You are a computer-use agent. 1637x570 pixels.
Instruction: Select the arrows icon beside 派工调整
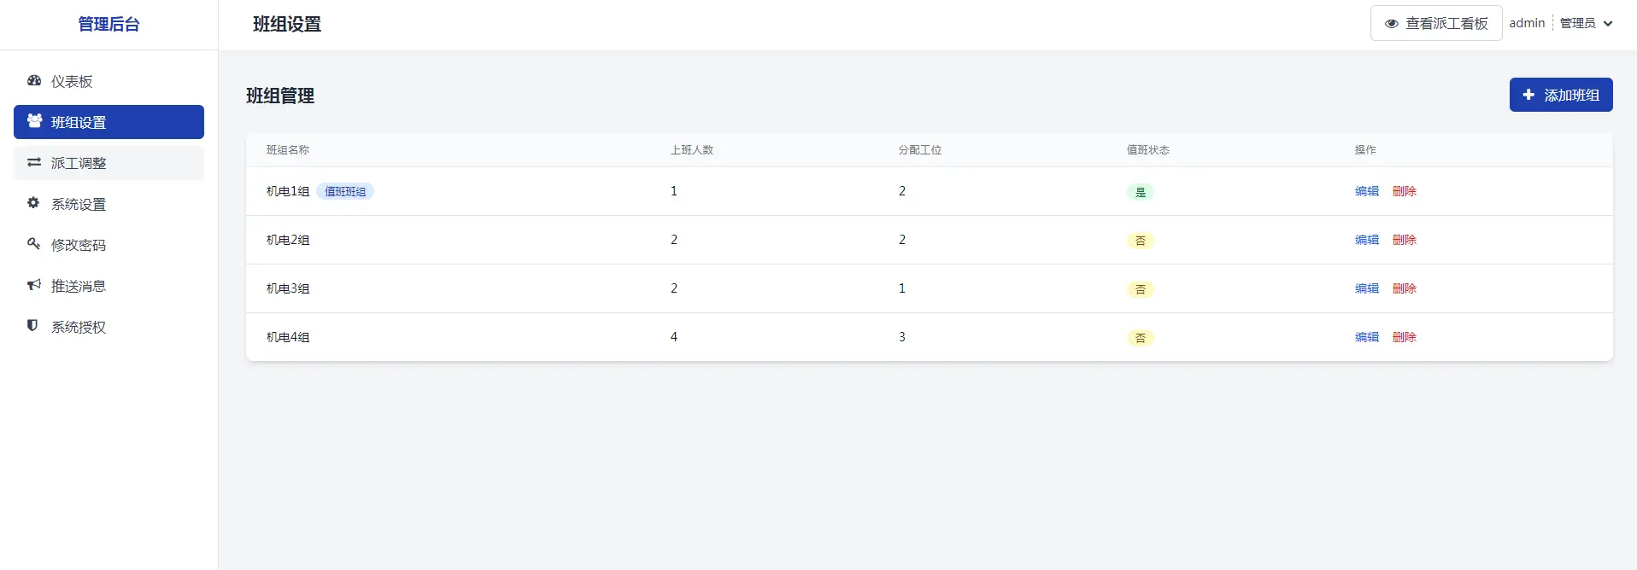pyautogui.click(x=33, y=162)
